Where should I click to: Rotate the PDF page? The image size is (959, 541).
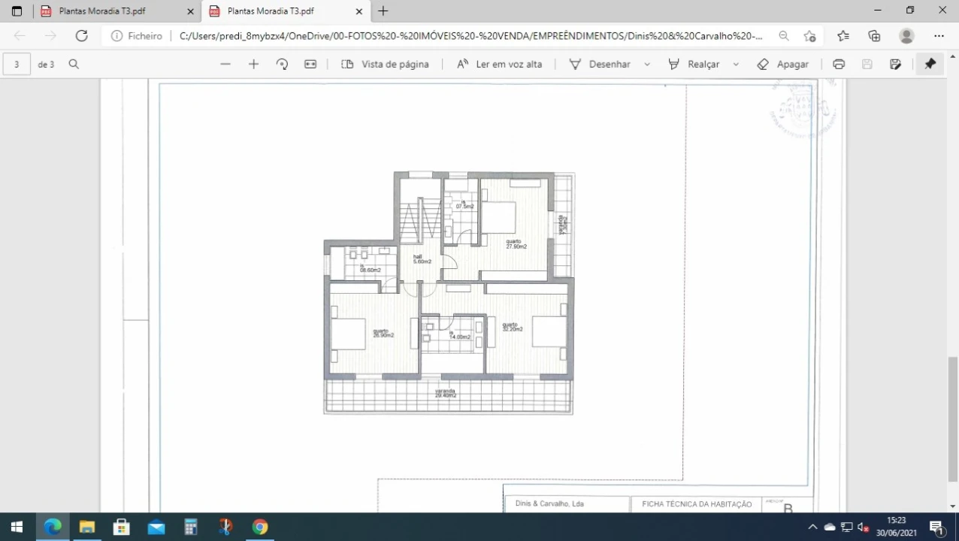282,65
